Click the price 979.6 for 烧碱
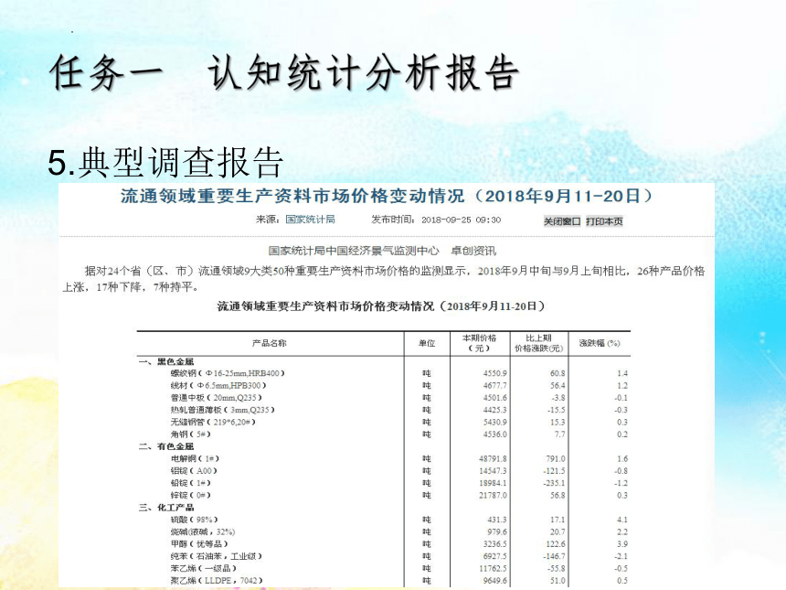This screenshot has width=786, height=590. pos(497,531)
